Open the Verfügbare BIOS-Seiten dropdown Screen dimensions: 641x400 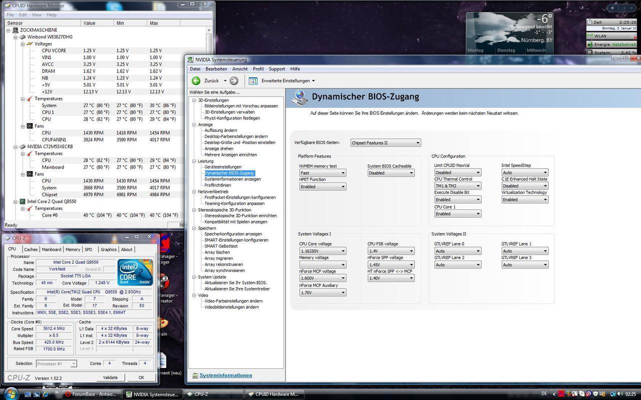[x=386, y=143]
